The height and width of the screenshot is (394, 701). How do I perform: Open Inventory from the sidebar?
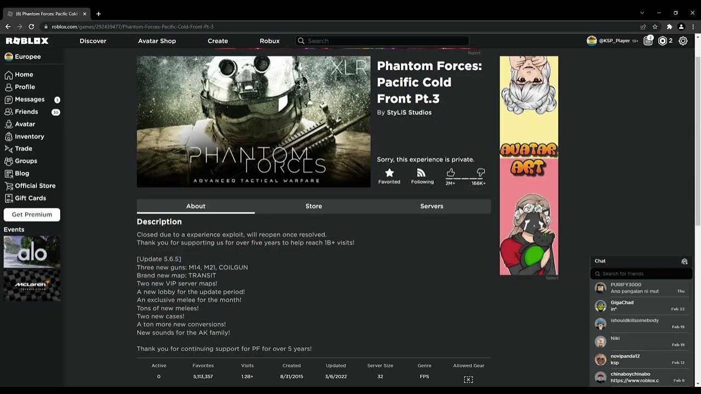[24, 137]
